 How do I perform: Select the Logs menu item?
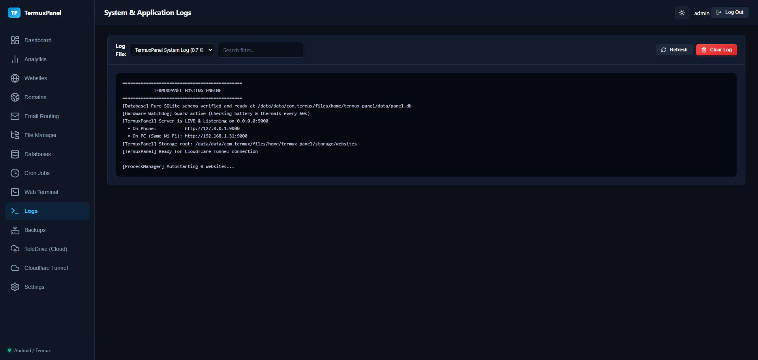(x=47, y=211)
